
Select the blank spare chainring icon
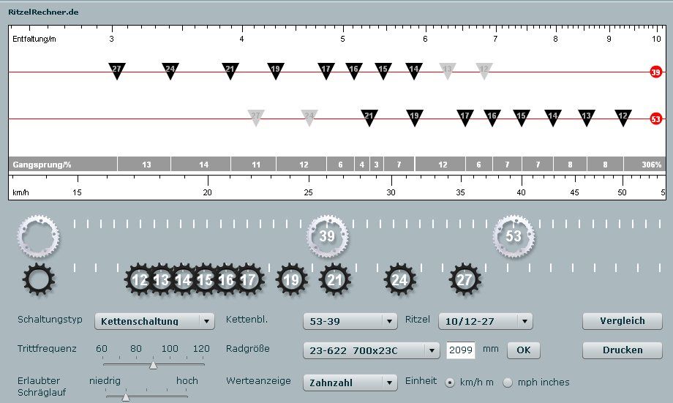point(39,236)
